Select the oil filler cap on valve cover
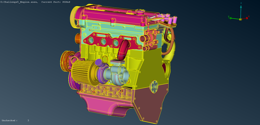This screenshot has height=125, width=260. click(140, 12)
